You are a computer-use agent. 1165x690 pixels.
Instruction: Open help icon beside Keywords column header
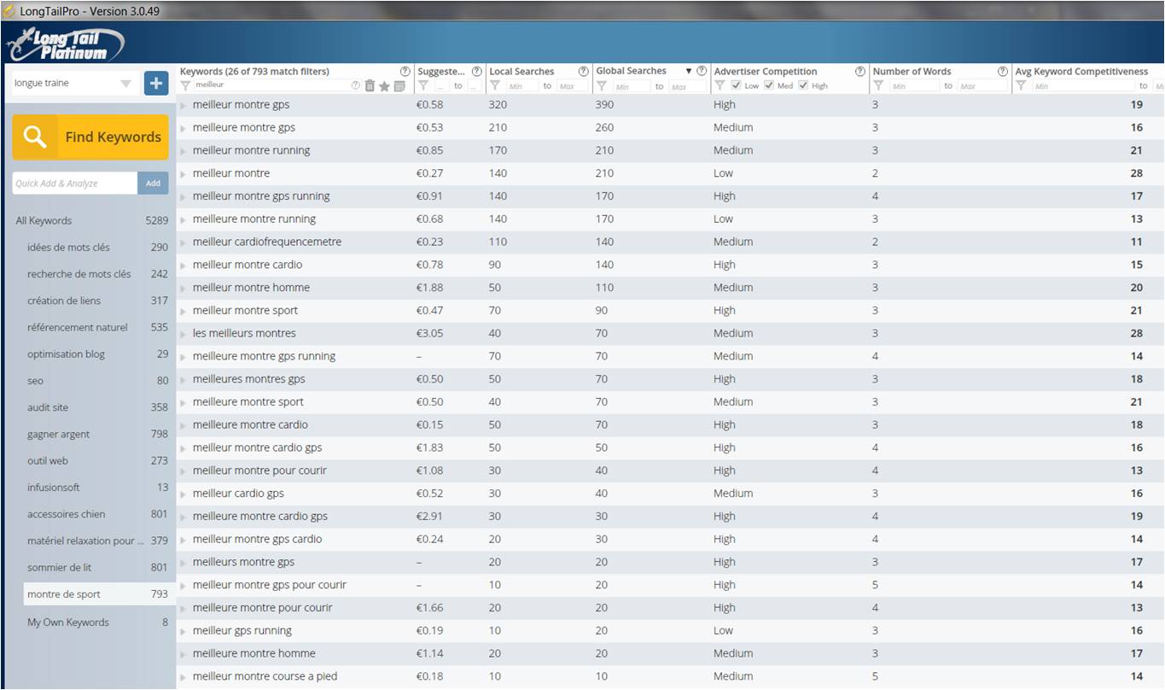pos(405,72)
